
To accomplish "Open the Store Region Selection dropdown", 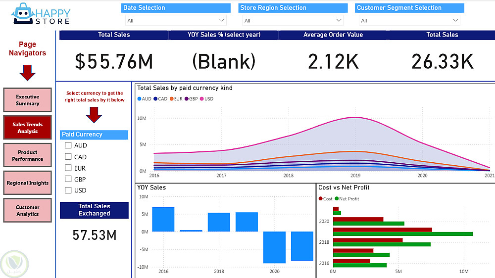I will tap(293, 20).
